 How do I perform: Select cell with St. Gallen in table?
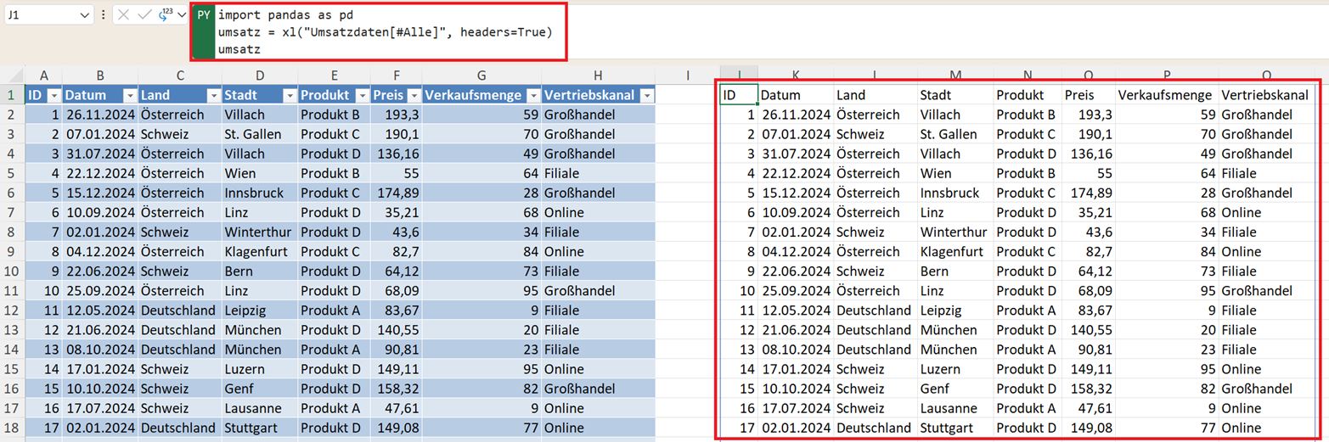[259, 134]
